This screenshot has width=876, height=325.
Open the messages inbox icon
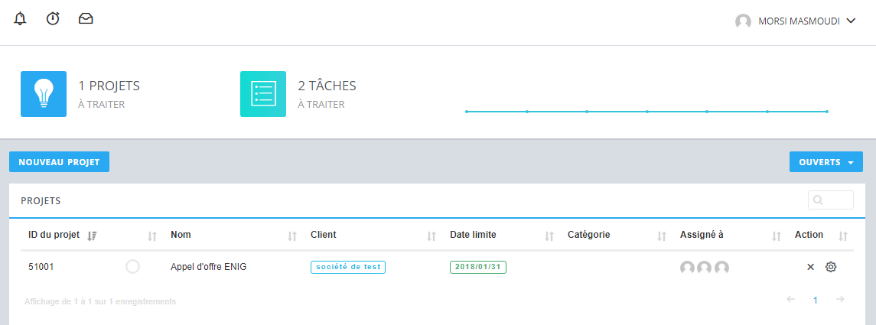click(86, 19)
